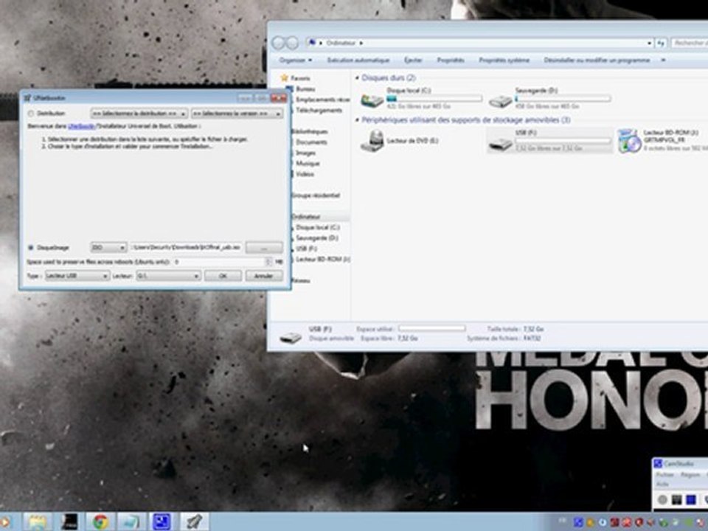
Task: Select Ordinateur in the sidebar tree
Action: [x=305, y=217]
